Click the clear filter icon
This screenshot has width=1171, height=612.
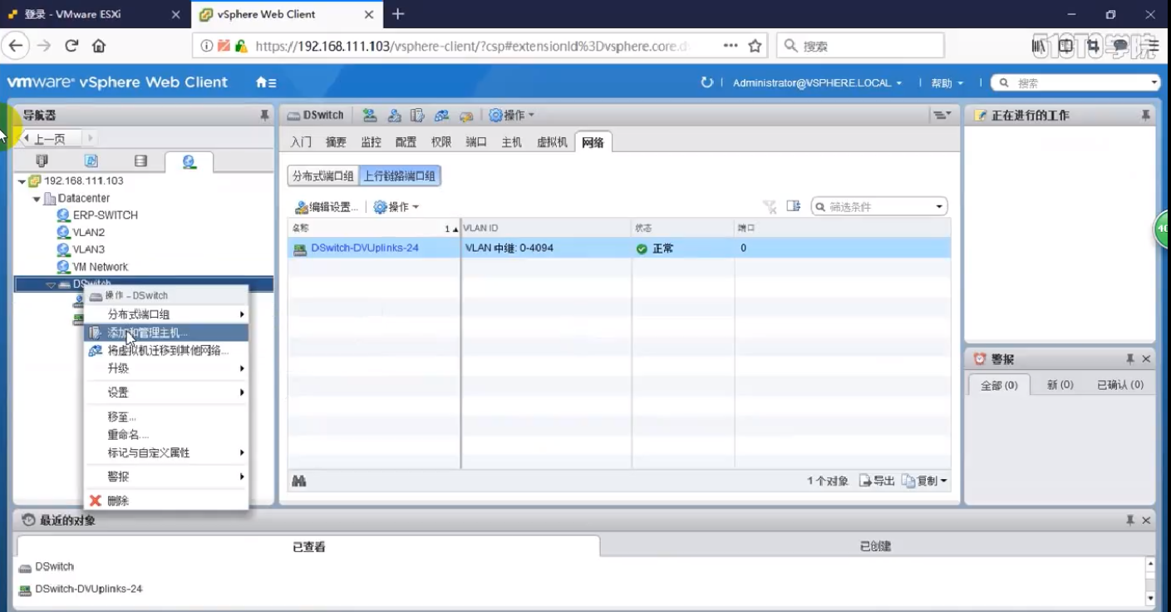(x=770, y=206)
